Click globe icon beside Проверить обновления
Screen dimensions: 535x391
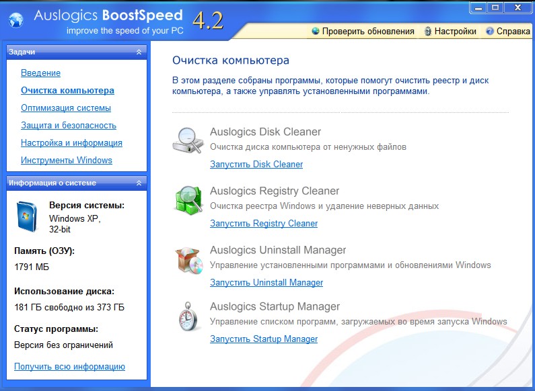pos(316,31)
